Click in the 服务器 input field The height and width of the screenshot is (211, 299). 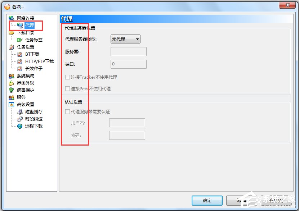[129, 51]
